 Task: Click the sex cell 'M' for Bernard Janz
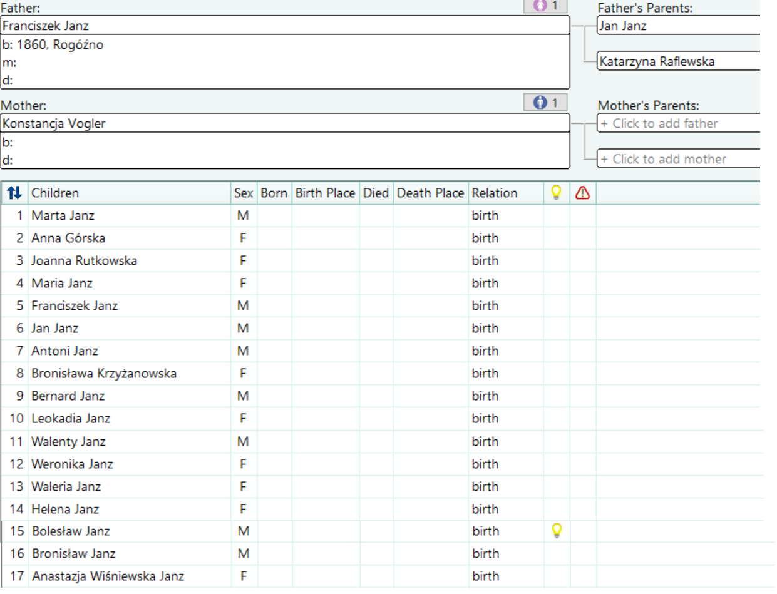pyautogui.click(x=244, y=396)
